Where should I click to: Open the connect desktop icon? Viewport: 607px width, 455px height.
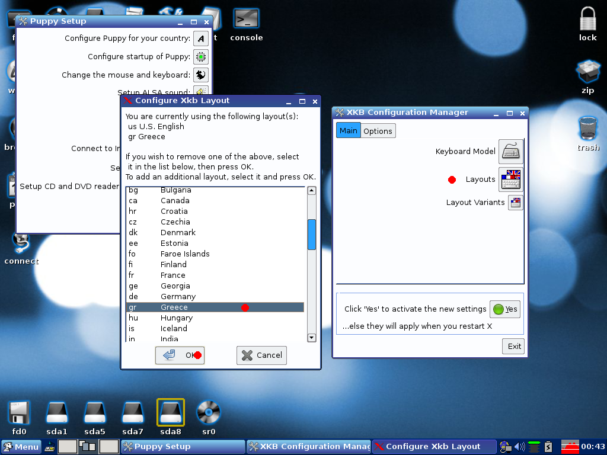[21, 249]
